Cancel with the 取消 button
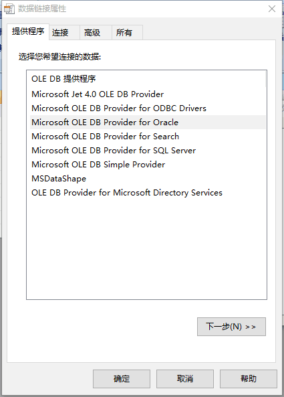 coord(185,379)
